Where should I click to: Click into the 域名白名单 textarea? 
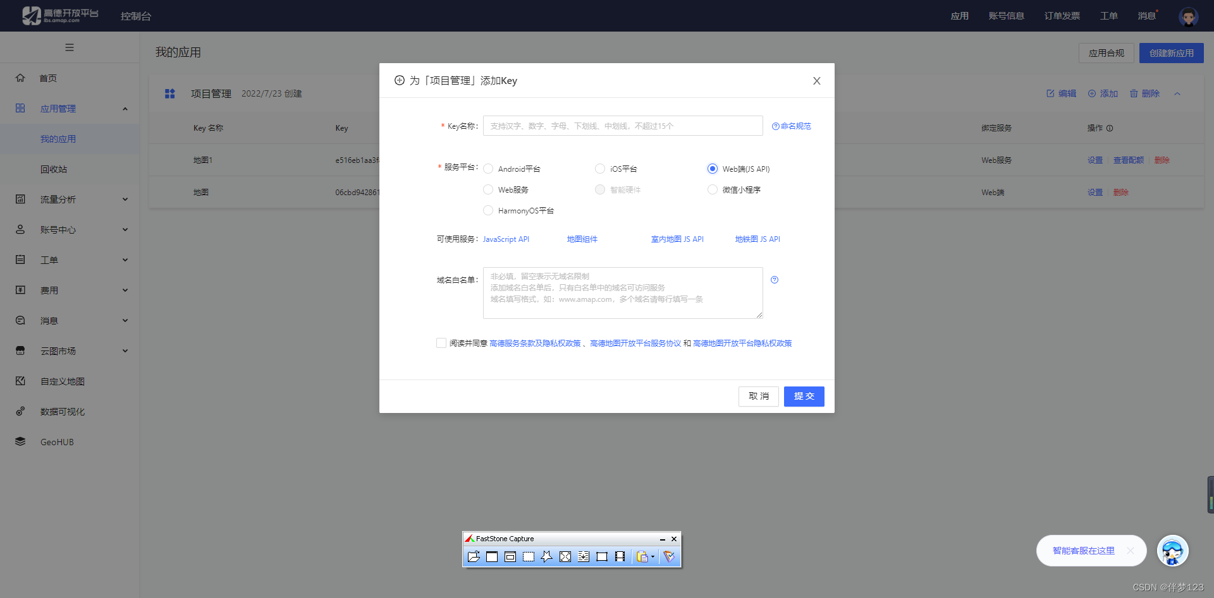[x=623, y=293]
